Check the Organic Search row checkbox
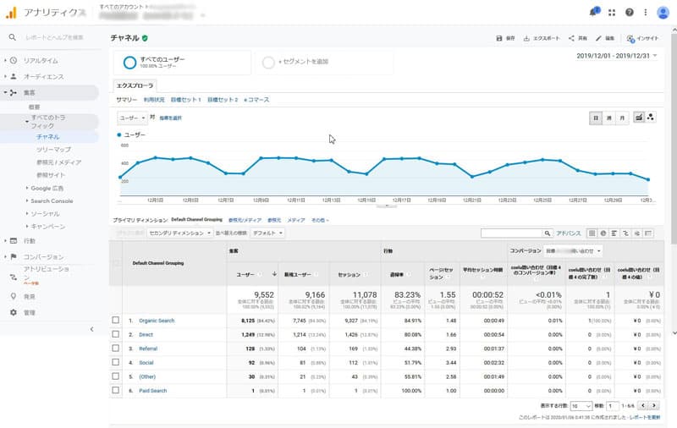The image size is (677, 428). click(116, 320)
